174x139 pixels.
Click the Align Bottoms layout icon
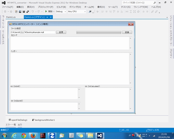click(122, 12)
